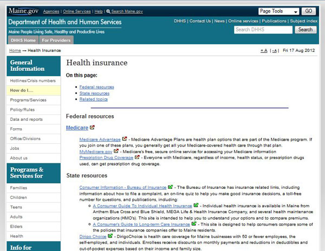Open Subject index in the header
Viewport: 325px width, 251px height.
click(x=304, y=21)
